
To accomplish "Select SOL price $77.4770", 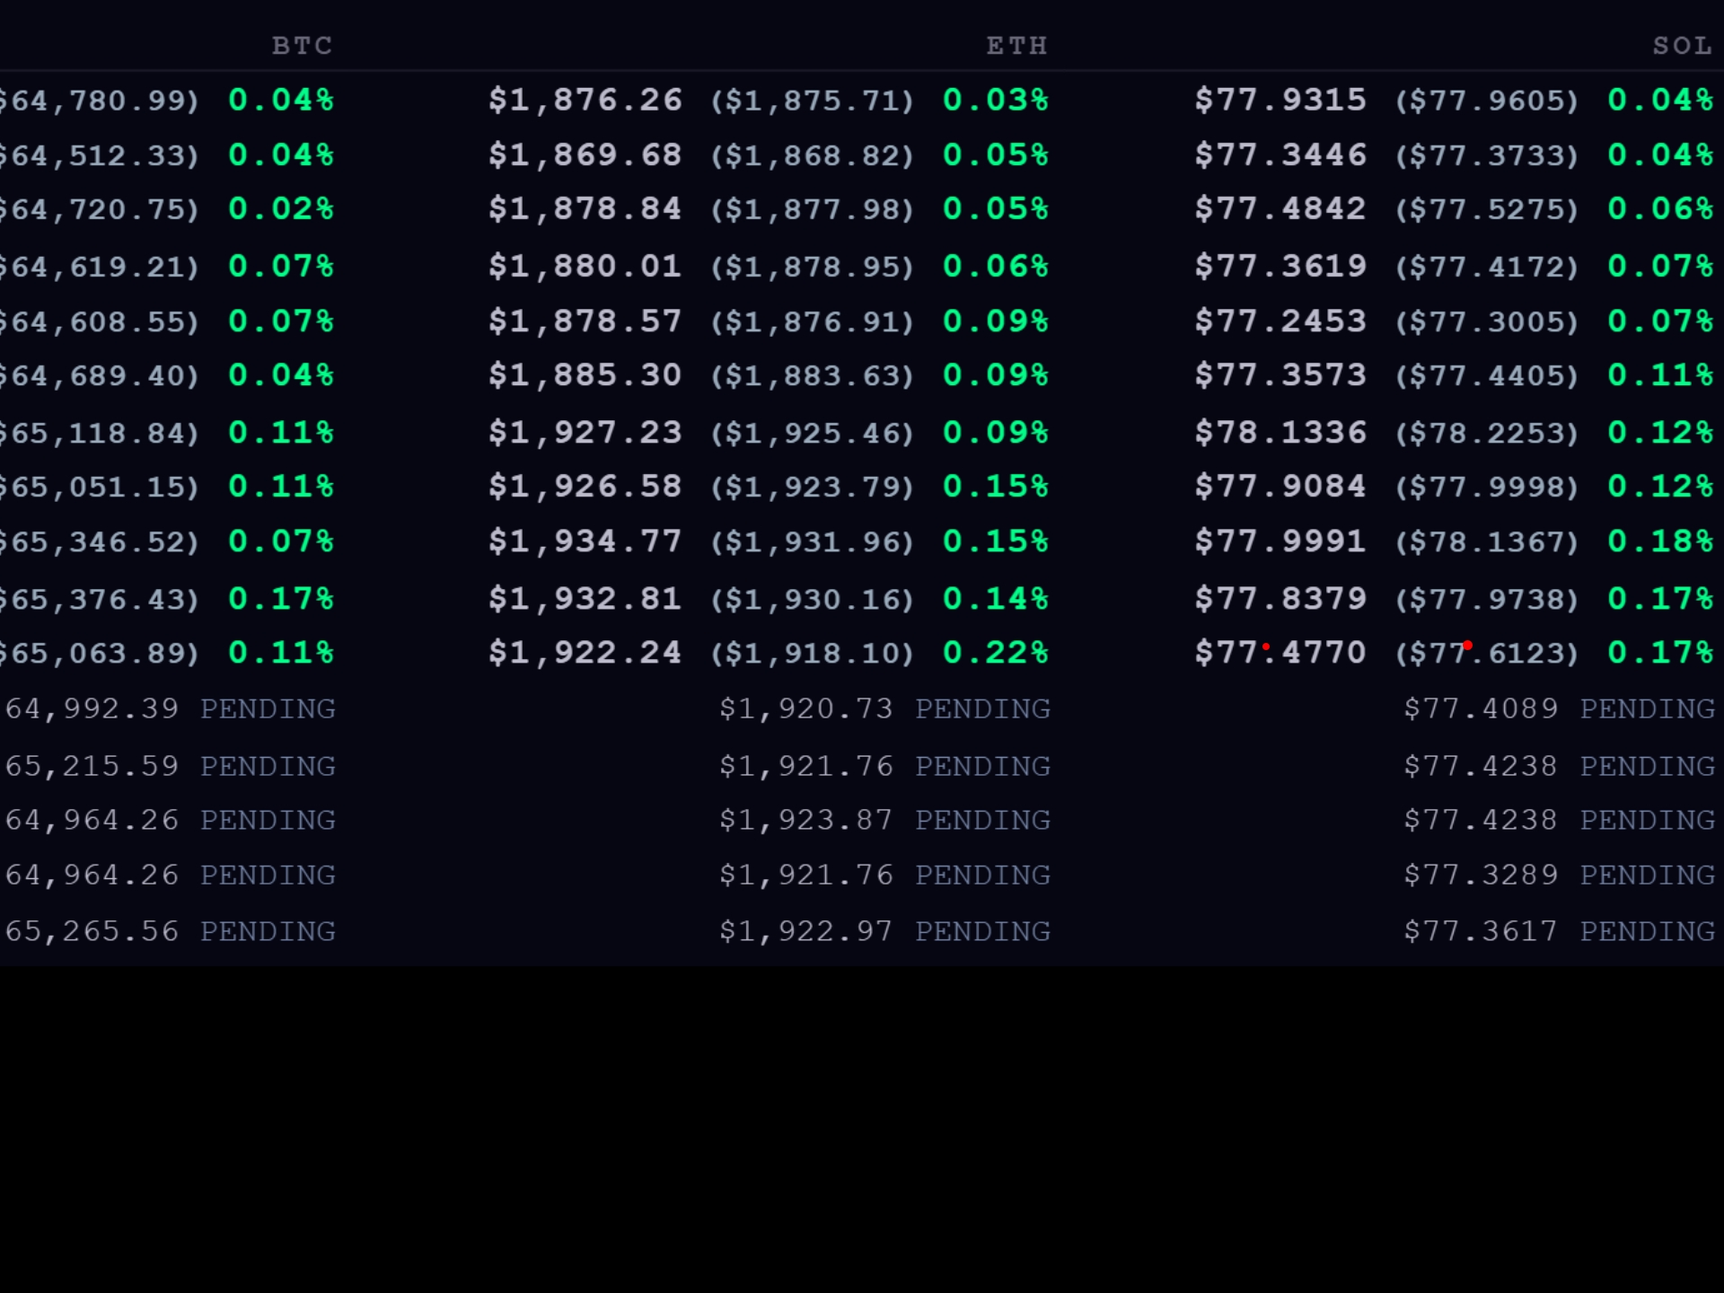I will tap(1280, 652).
